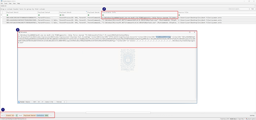The image size is (256, 120).
Task: Select the LF replace option
Action: 42,102
